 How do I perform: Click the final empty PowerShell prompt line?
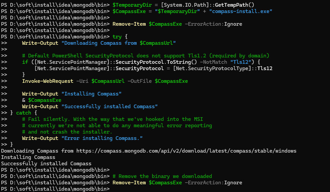pos(55,189)
